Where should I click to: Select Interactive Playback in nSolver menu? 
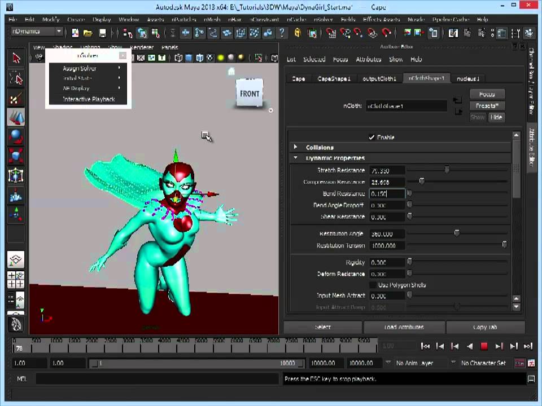[89, 99]
